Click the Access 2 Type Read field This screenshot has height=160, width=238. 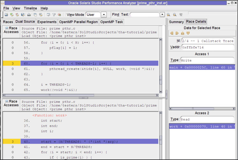click(x=207, y=119)
